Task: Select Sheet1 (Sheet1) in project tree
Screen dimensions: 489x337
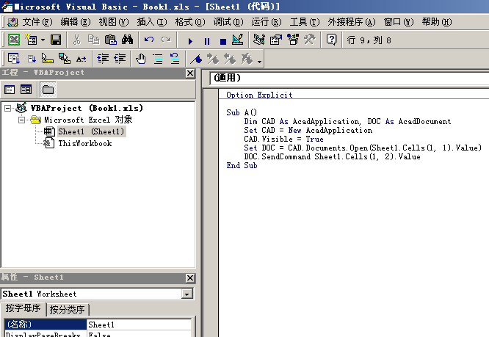Action: click(91, 131)
